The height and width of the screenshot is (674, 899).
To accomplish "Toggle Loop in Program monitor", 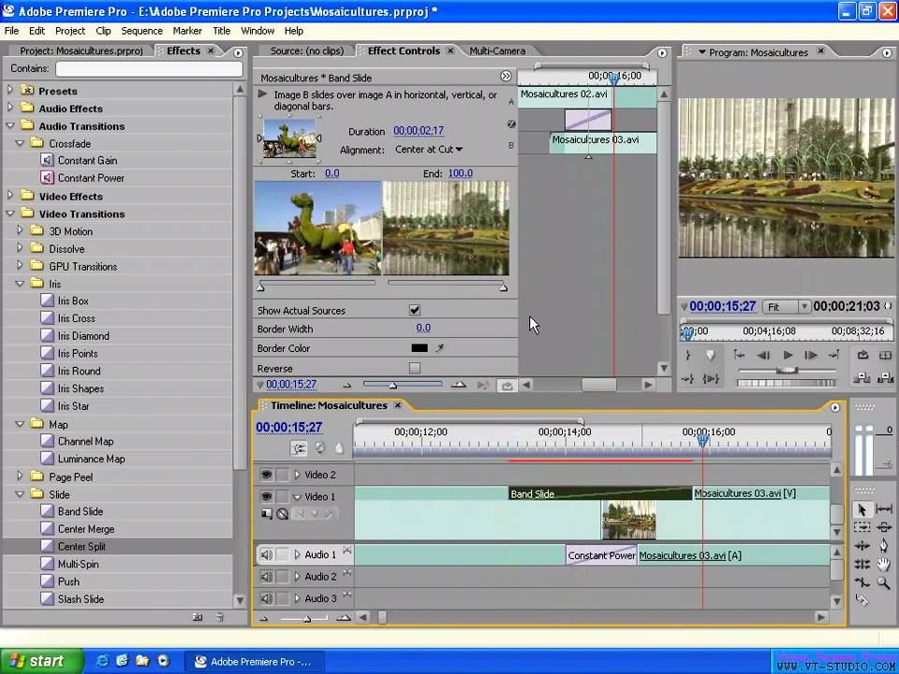I will tap(862, 356).
